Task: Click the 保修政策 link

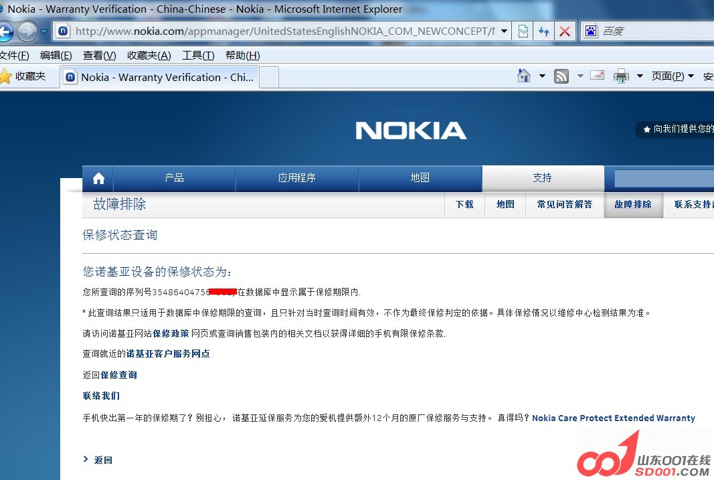Action: (x=171, y=333)
